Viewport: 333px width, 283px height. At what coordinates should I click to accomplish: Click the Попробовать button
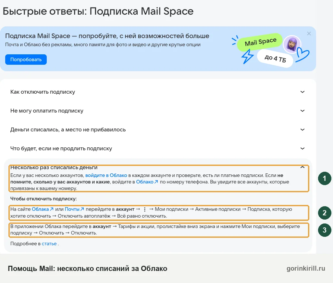click(26, 60)
